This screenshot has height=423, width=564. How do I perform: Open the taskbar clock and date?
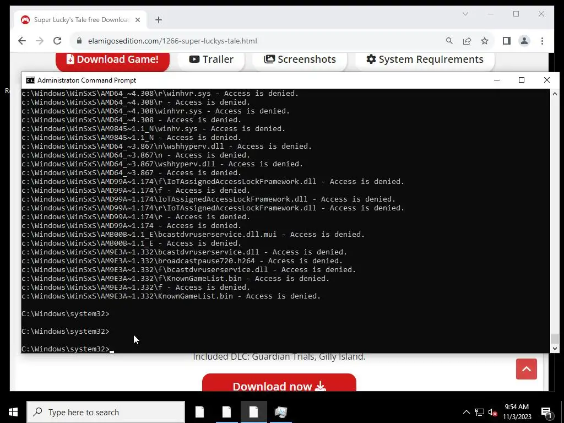click(517, 412)
